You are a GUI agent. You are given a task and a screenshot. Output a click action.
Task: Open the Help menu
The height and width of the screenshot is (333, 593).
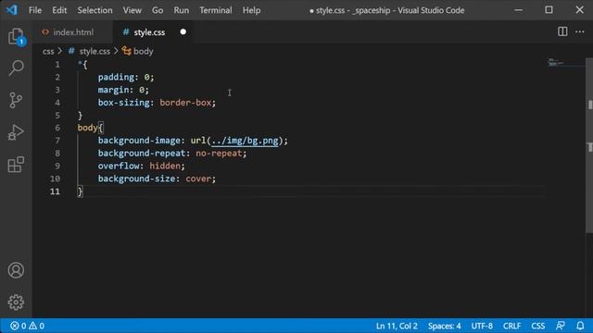click(251, 10)
